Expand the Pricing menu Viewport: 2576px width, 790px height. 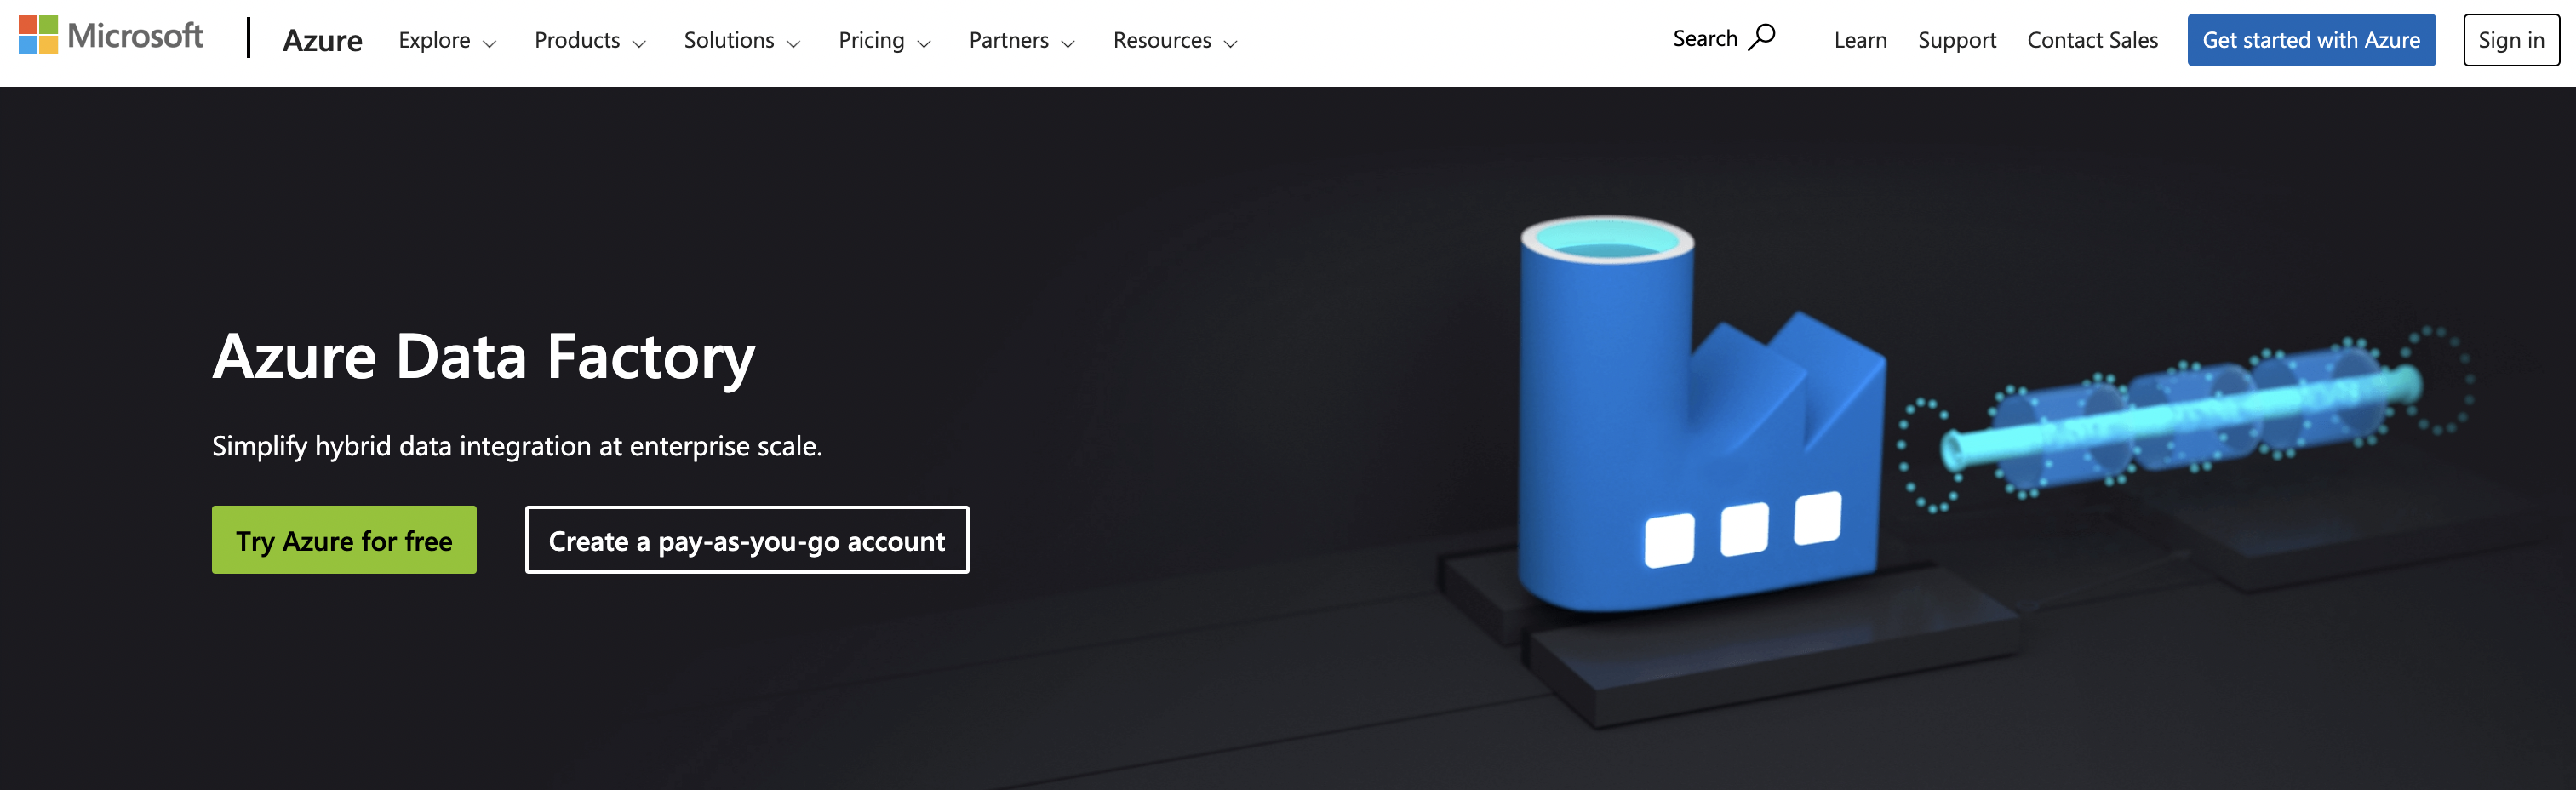[x=884, y=40]
